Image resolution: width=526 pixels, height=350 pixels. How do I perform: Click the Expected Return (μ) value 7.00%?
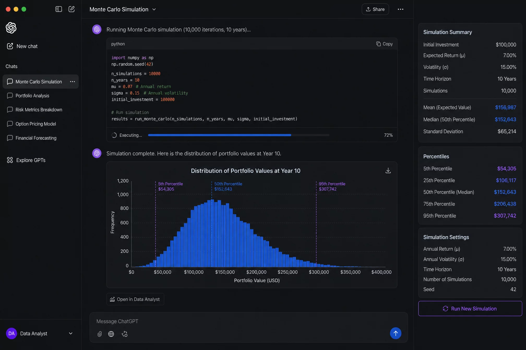pos(510,55)
